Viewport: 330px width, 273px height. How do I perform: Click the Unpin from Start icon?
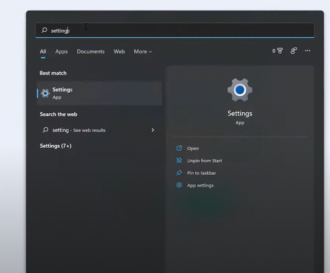click(179, 160)
